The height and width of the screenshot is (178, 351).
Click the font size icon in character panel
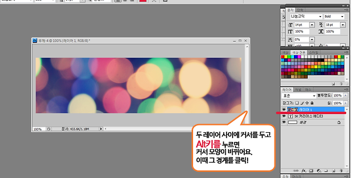(291, 25)
